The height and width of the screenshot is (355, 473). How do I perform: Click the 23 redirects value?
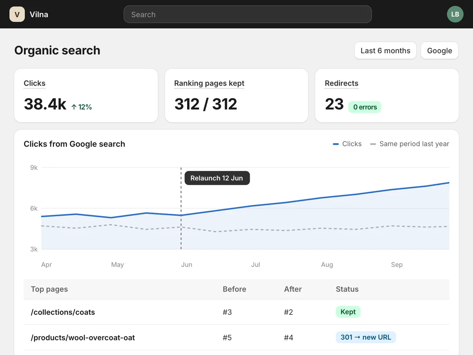pos(334,104)
